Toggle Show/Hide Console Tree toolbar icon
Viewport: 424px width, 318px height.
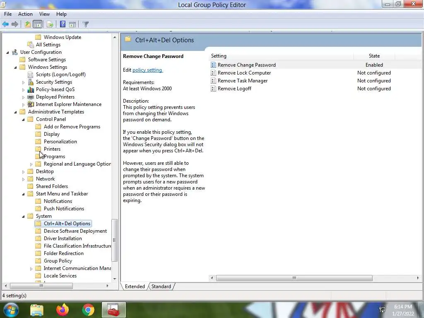38,24
